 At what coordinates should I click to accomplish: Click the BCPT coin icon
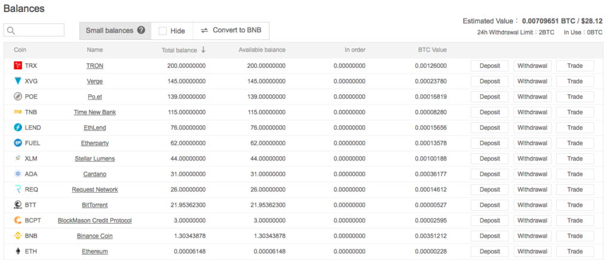tap(18, 220)
